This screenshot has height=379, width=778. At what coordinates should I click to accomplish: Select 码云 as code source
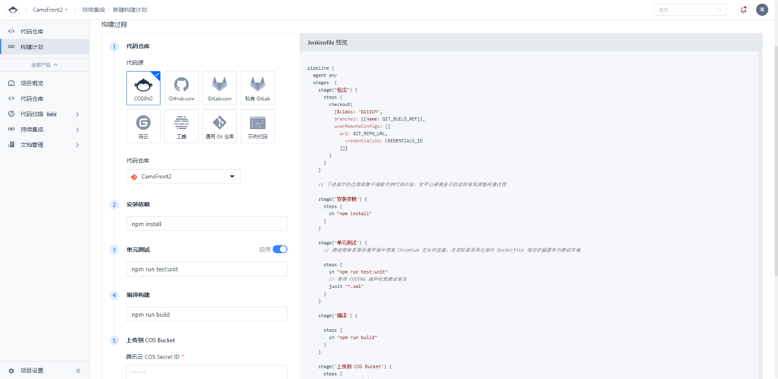pyautogui.click(x=143, y=127)
